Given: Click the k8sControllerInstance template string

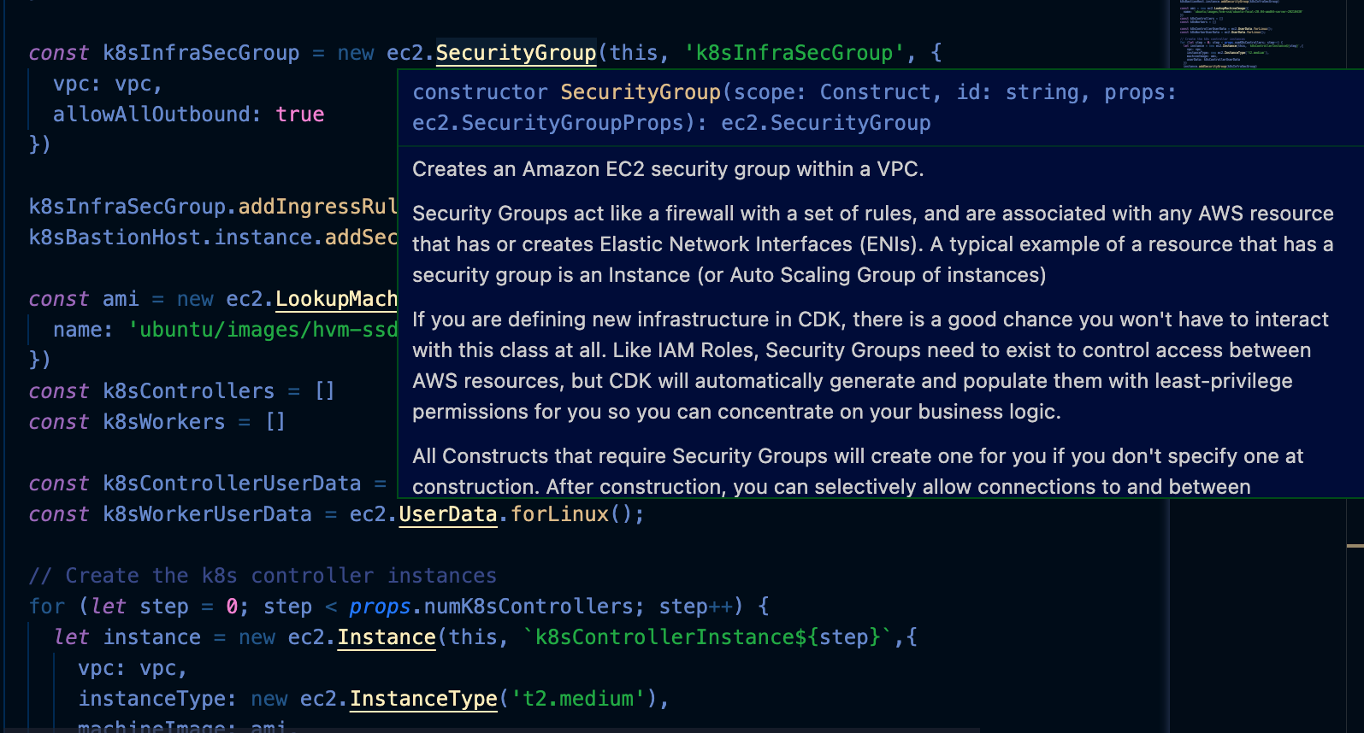Looking at the screenshot, I should click(x=707, y=637).
